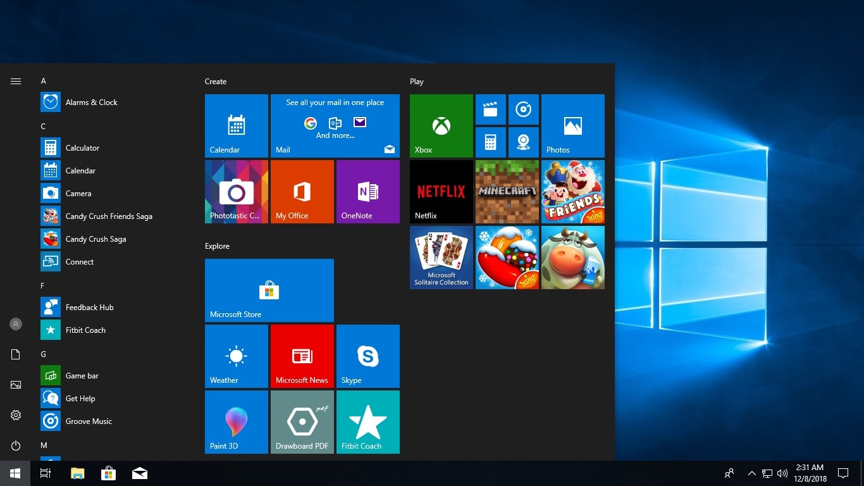The image size is (864, 486).
Task: Open Mail from the taskbar
Action: coord(140,473)
